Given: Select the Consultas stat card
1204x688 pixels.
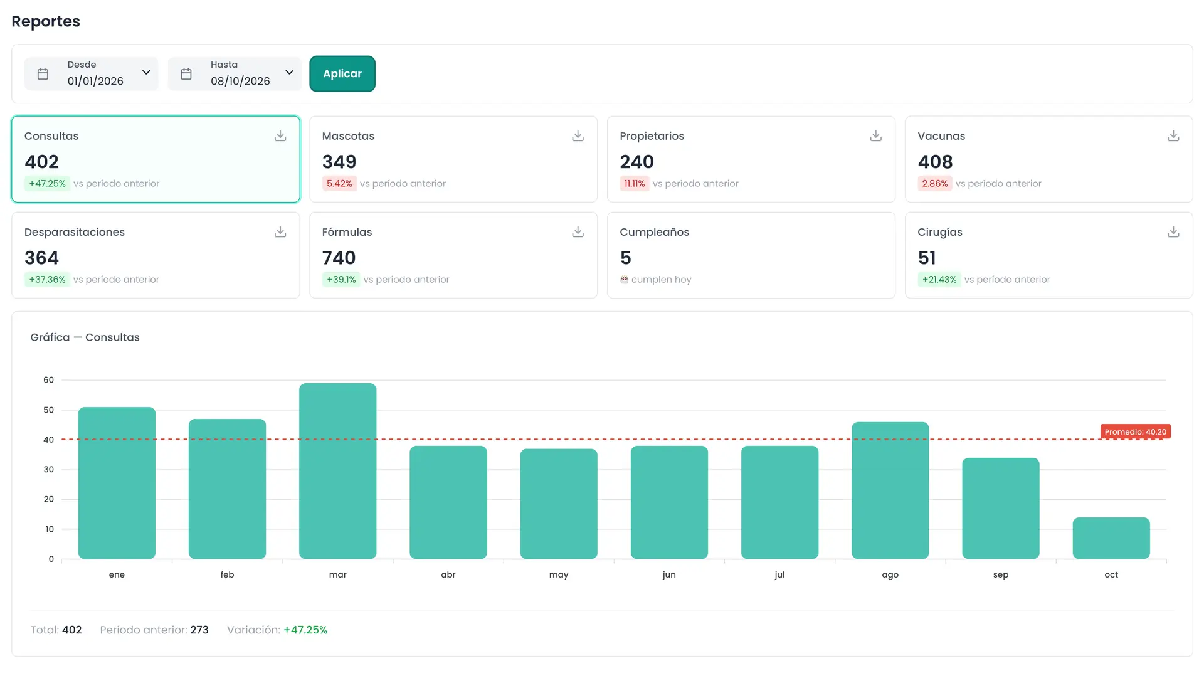Looking at the screenshot, I should coord(156,159).
